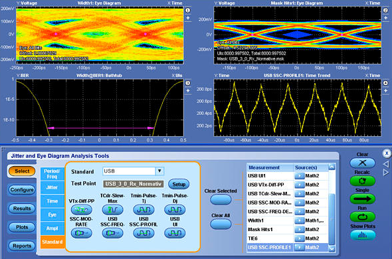Change source for USB TCdr-Slew-M row
392x259 pixels.
(x=299, y=194)
